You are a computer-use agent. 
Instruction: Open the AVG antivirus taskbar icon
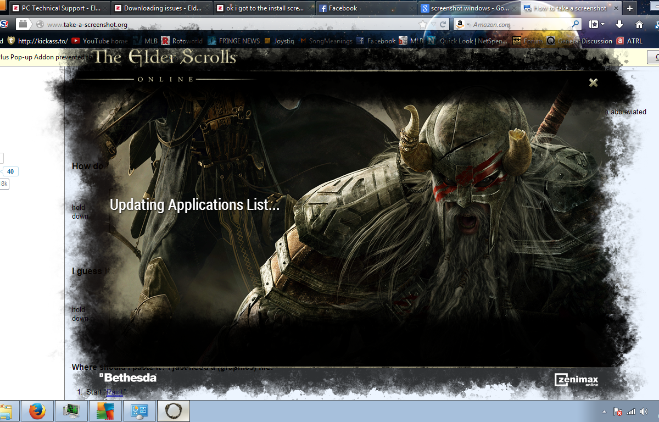point(105,411)
